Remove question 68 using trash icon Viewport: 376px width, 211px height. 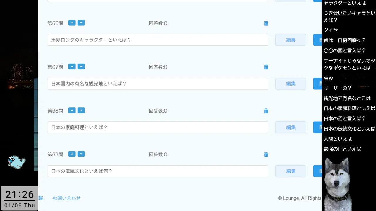coord(266,111)
